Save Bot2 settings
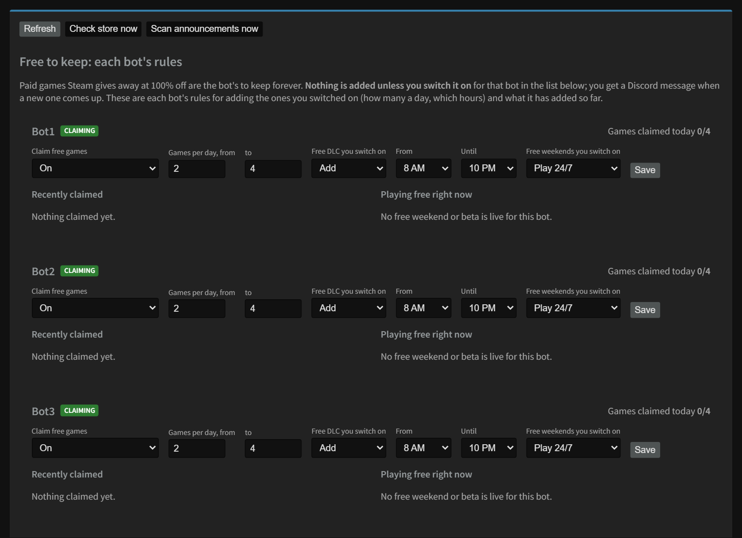The image size is (742, 538). 645,310
